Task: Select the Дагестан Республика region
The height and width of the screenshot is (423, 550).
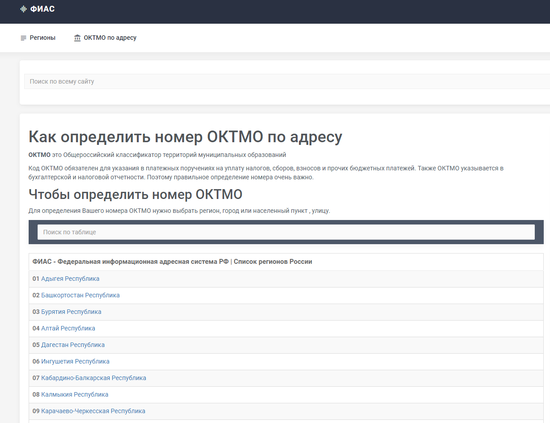Action: (72, 345)
